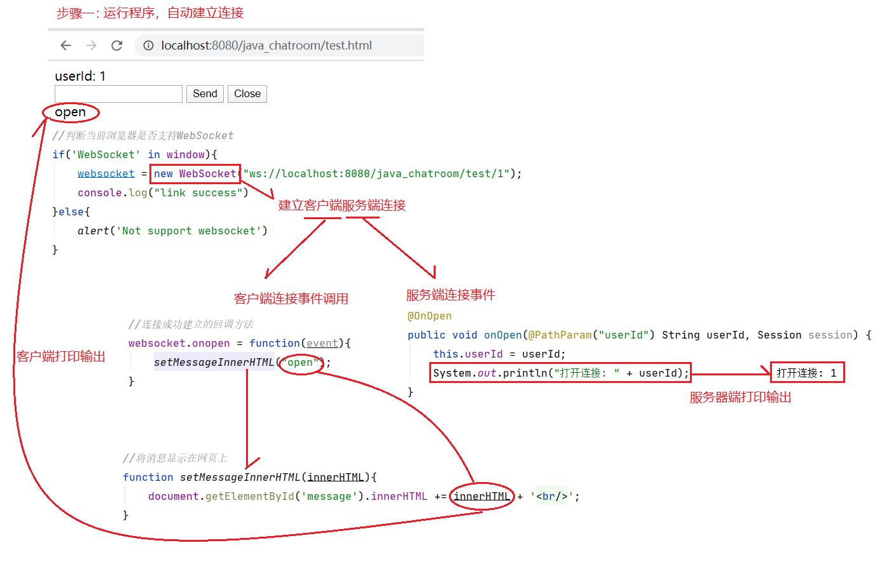Click the @OnOpen annotation

pyautogui.click(x=429, y=316)
